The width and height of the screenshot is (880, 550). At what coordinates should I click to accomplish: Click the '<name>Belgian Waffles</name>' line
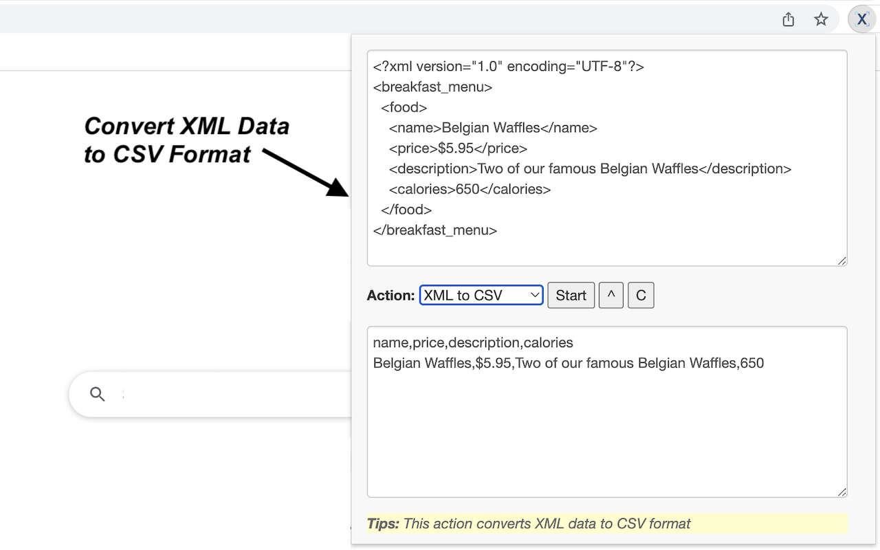point(493,128)
